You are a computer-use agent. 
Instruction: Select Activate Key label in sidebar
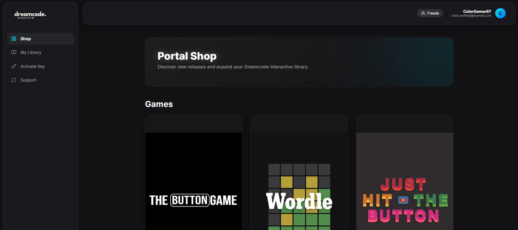coord(32,66)
